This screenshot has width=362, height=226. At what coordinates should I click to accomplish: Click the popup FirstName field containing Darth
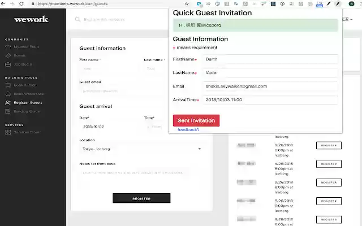(270, 59)
